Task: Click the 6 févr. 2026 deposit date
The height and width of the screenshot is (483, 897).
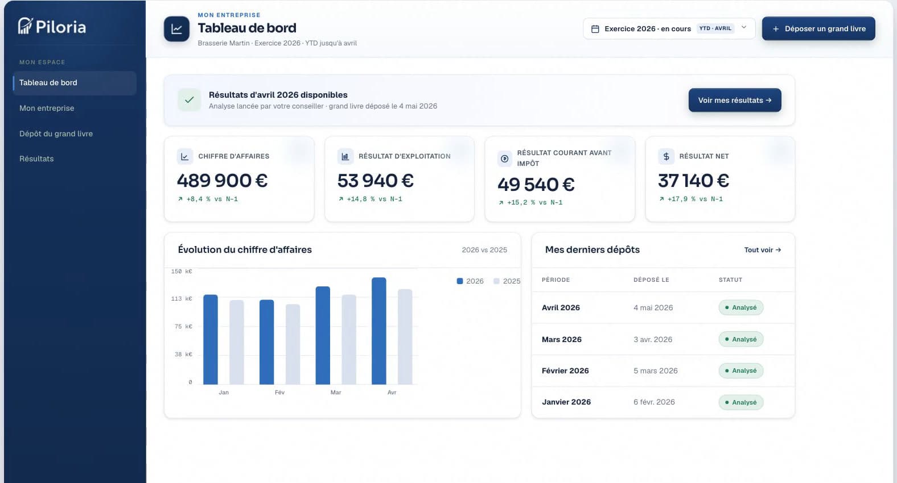Action: (654, 402)
